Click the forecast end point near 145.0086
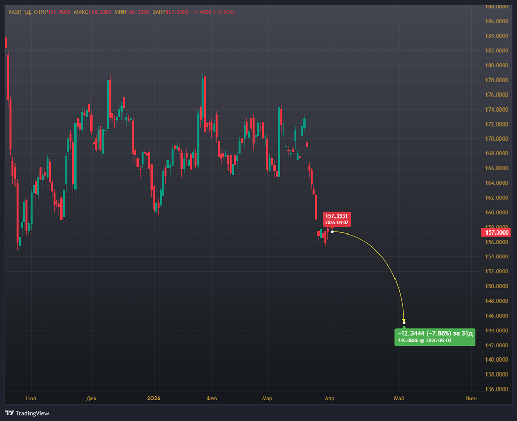 pos(404,322)
